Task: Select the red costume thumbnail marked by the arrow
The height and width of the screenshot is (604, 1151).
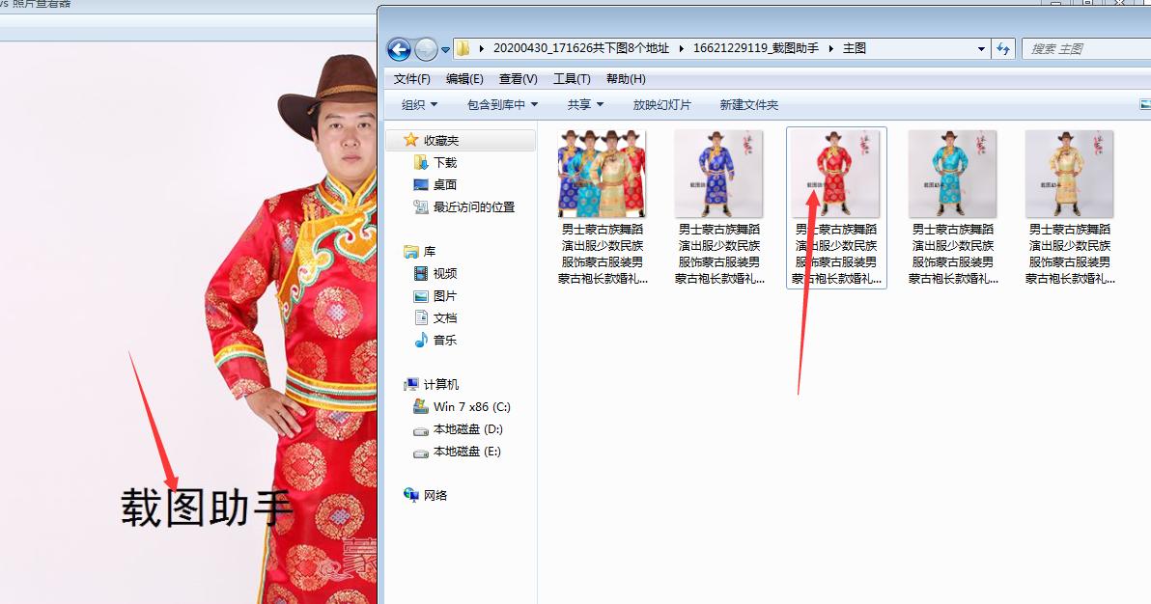Action: pos(835,174)
